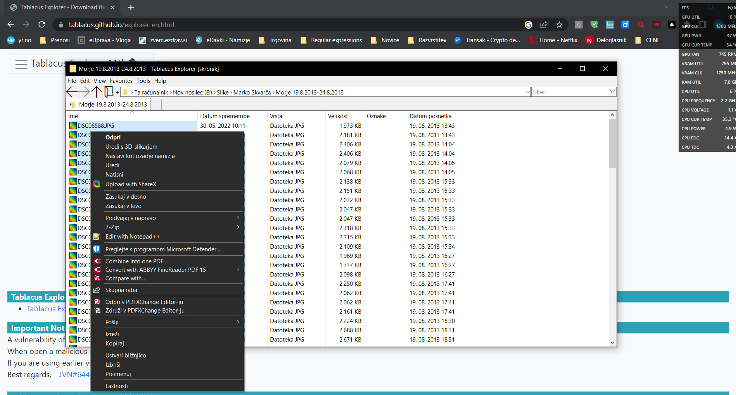Click into the Filter input field
The height and width of the screenshot is (395, 736).
coord(570,92)
